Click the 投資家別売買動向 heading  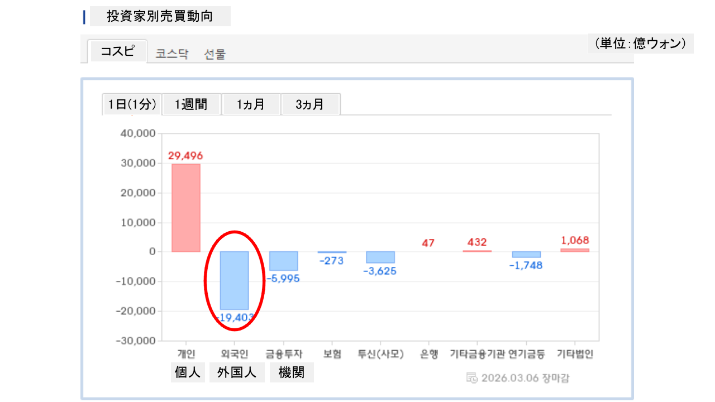pyautogui.click(x=160, y=16)
